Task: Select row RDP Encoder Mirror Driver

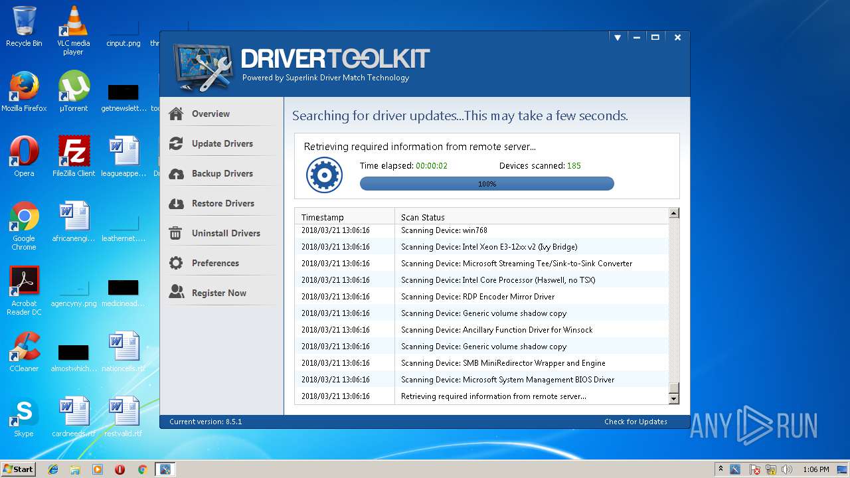Action: [481, 297]
